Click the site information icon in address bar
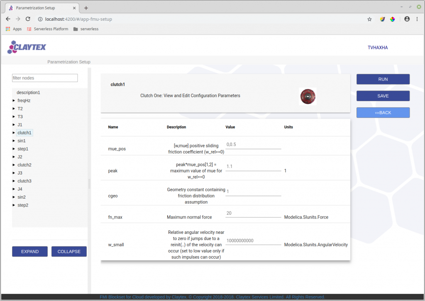The image size is (425, 301). (40, 19)
